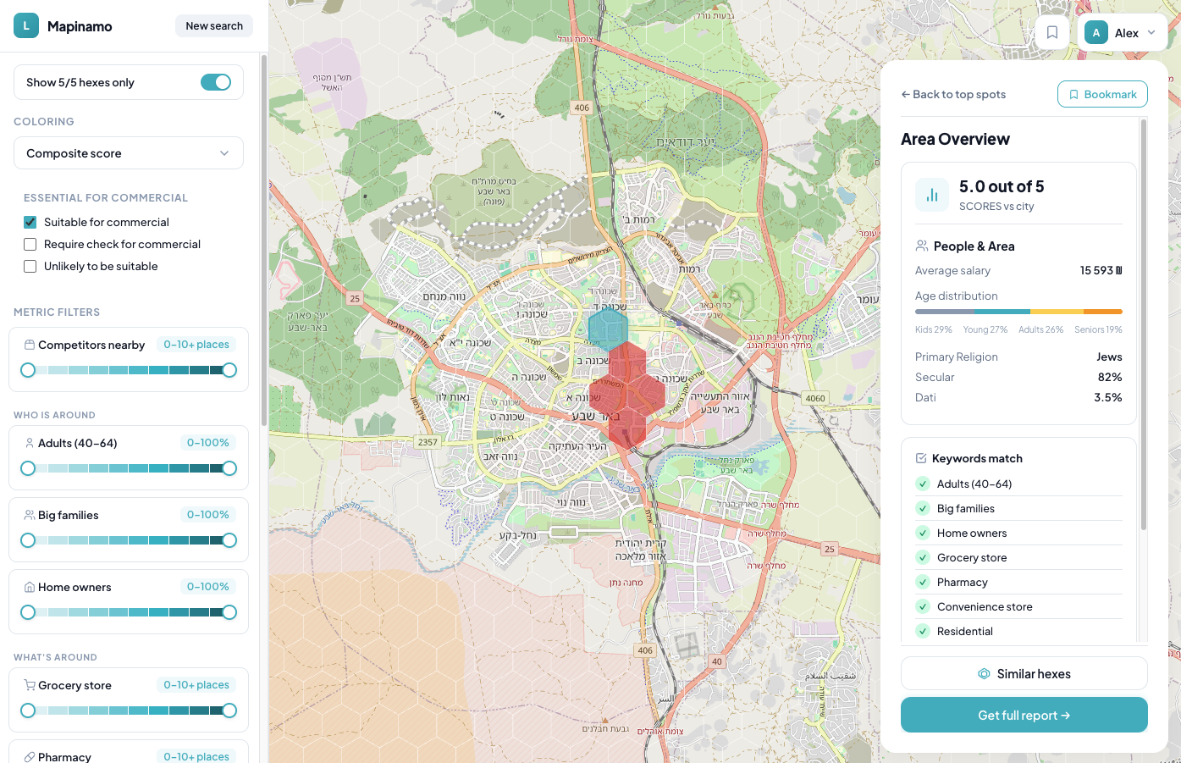Click the Keywords match checklist icon

pyautogui.click(x=921, y=458)
